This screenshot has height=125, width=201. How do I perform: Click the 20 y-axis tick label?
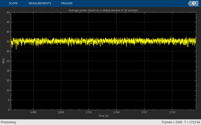(8, 71)
